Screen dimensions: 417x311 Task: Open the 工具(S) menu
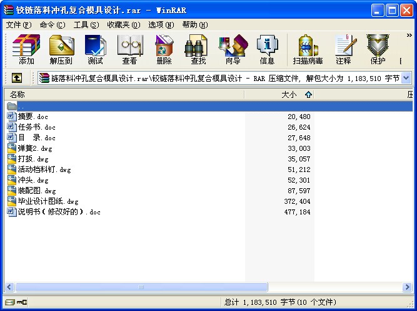click(86, 25)
